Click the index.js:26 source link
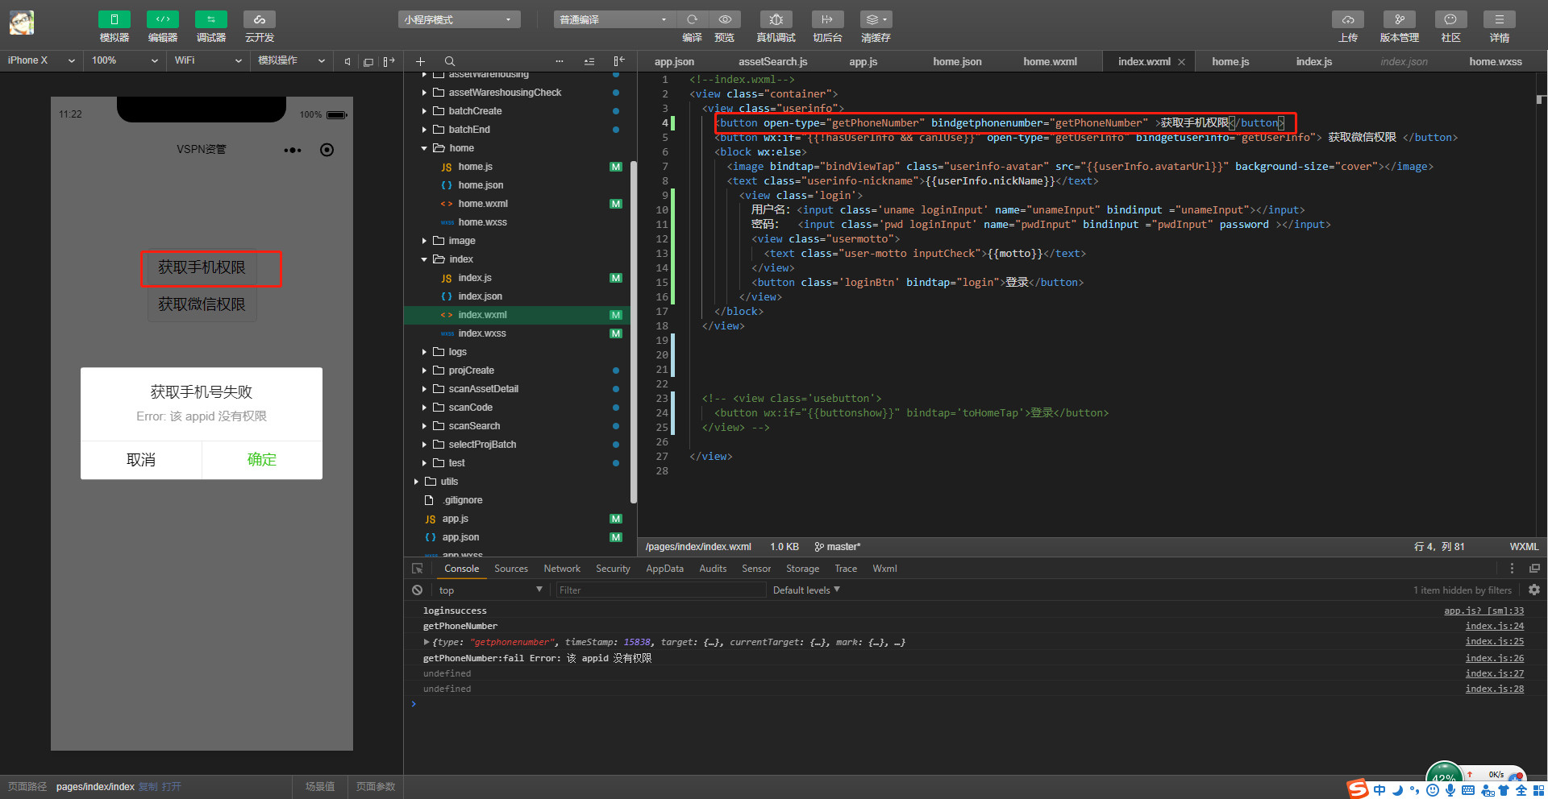Image resolution: width=1548 pixels, height=799 pixels. [1494, 658]
